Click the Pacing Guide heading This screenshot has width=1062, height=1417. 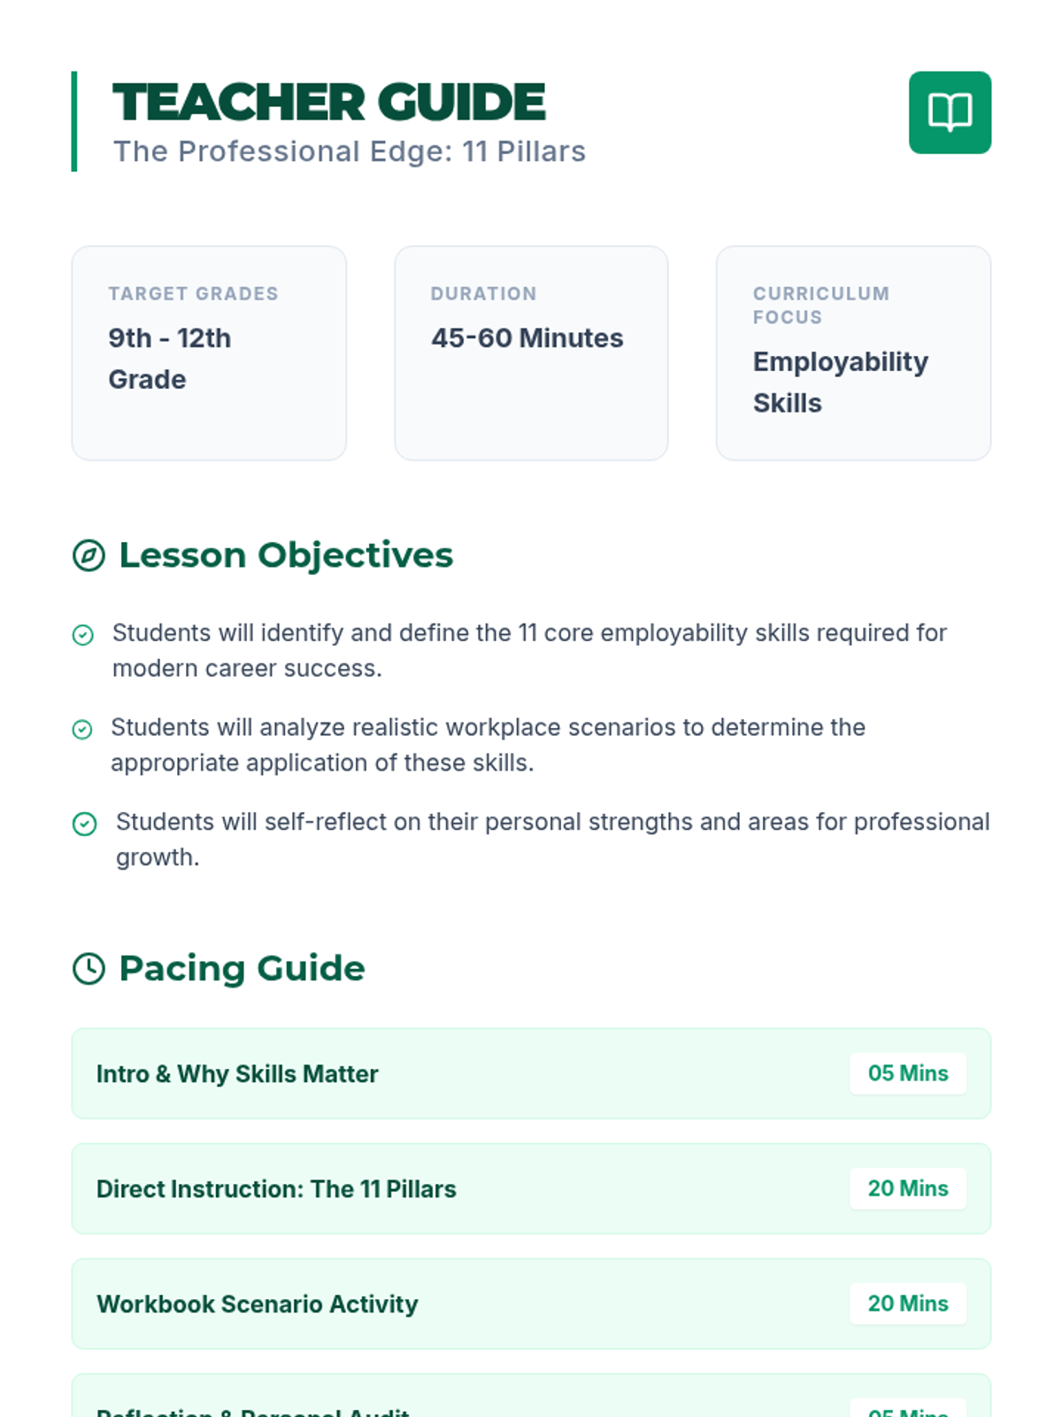coord(242,968)
